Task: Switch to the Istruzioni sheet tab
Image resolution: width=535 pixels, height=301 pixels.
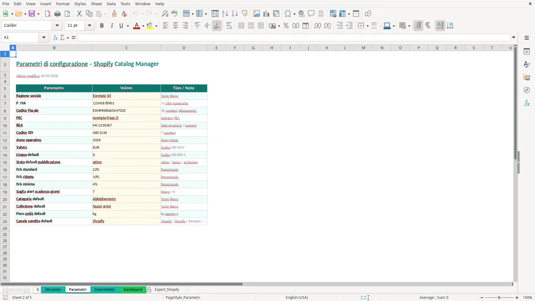Action: click(53, 289)
